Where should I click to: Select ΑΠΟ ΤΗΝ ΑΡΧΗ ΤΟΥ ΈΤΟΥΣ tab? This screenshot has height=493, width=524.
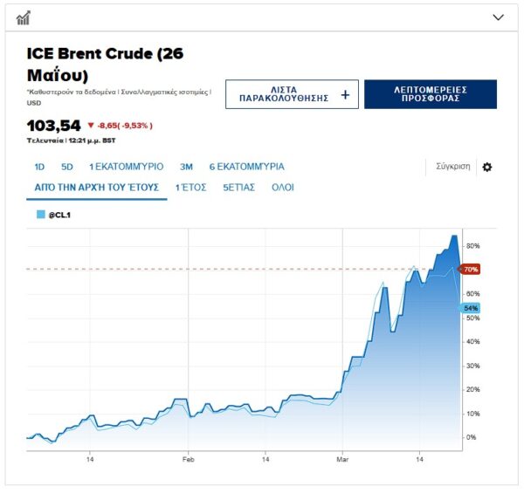tap(96, 188)
